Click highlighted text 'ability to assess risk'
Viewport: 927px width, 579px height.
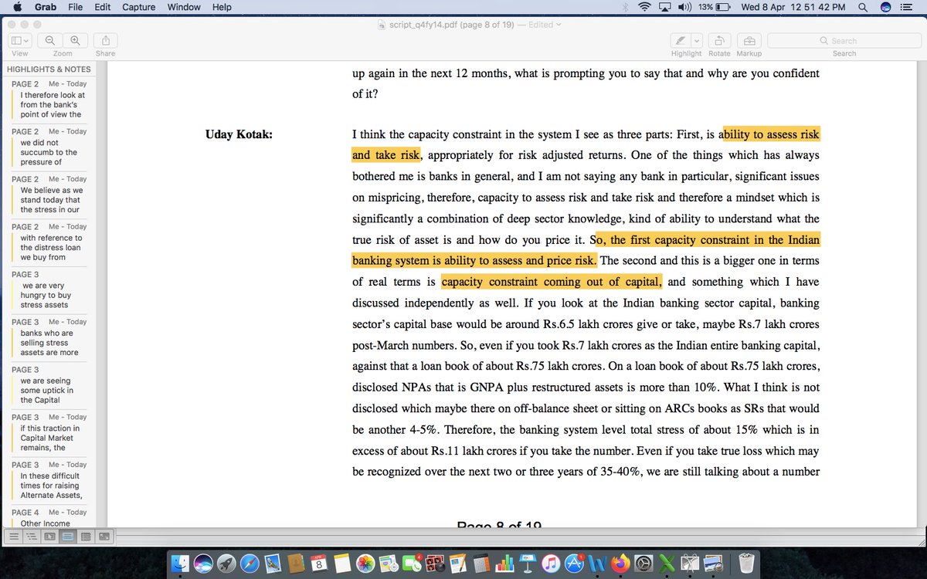click(771, 134)
